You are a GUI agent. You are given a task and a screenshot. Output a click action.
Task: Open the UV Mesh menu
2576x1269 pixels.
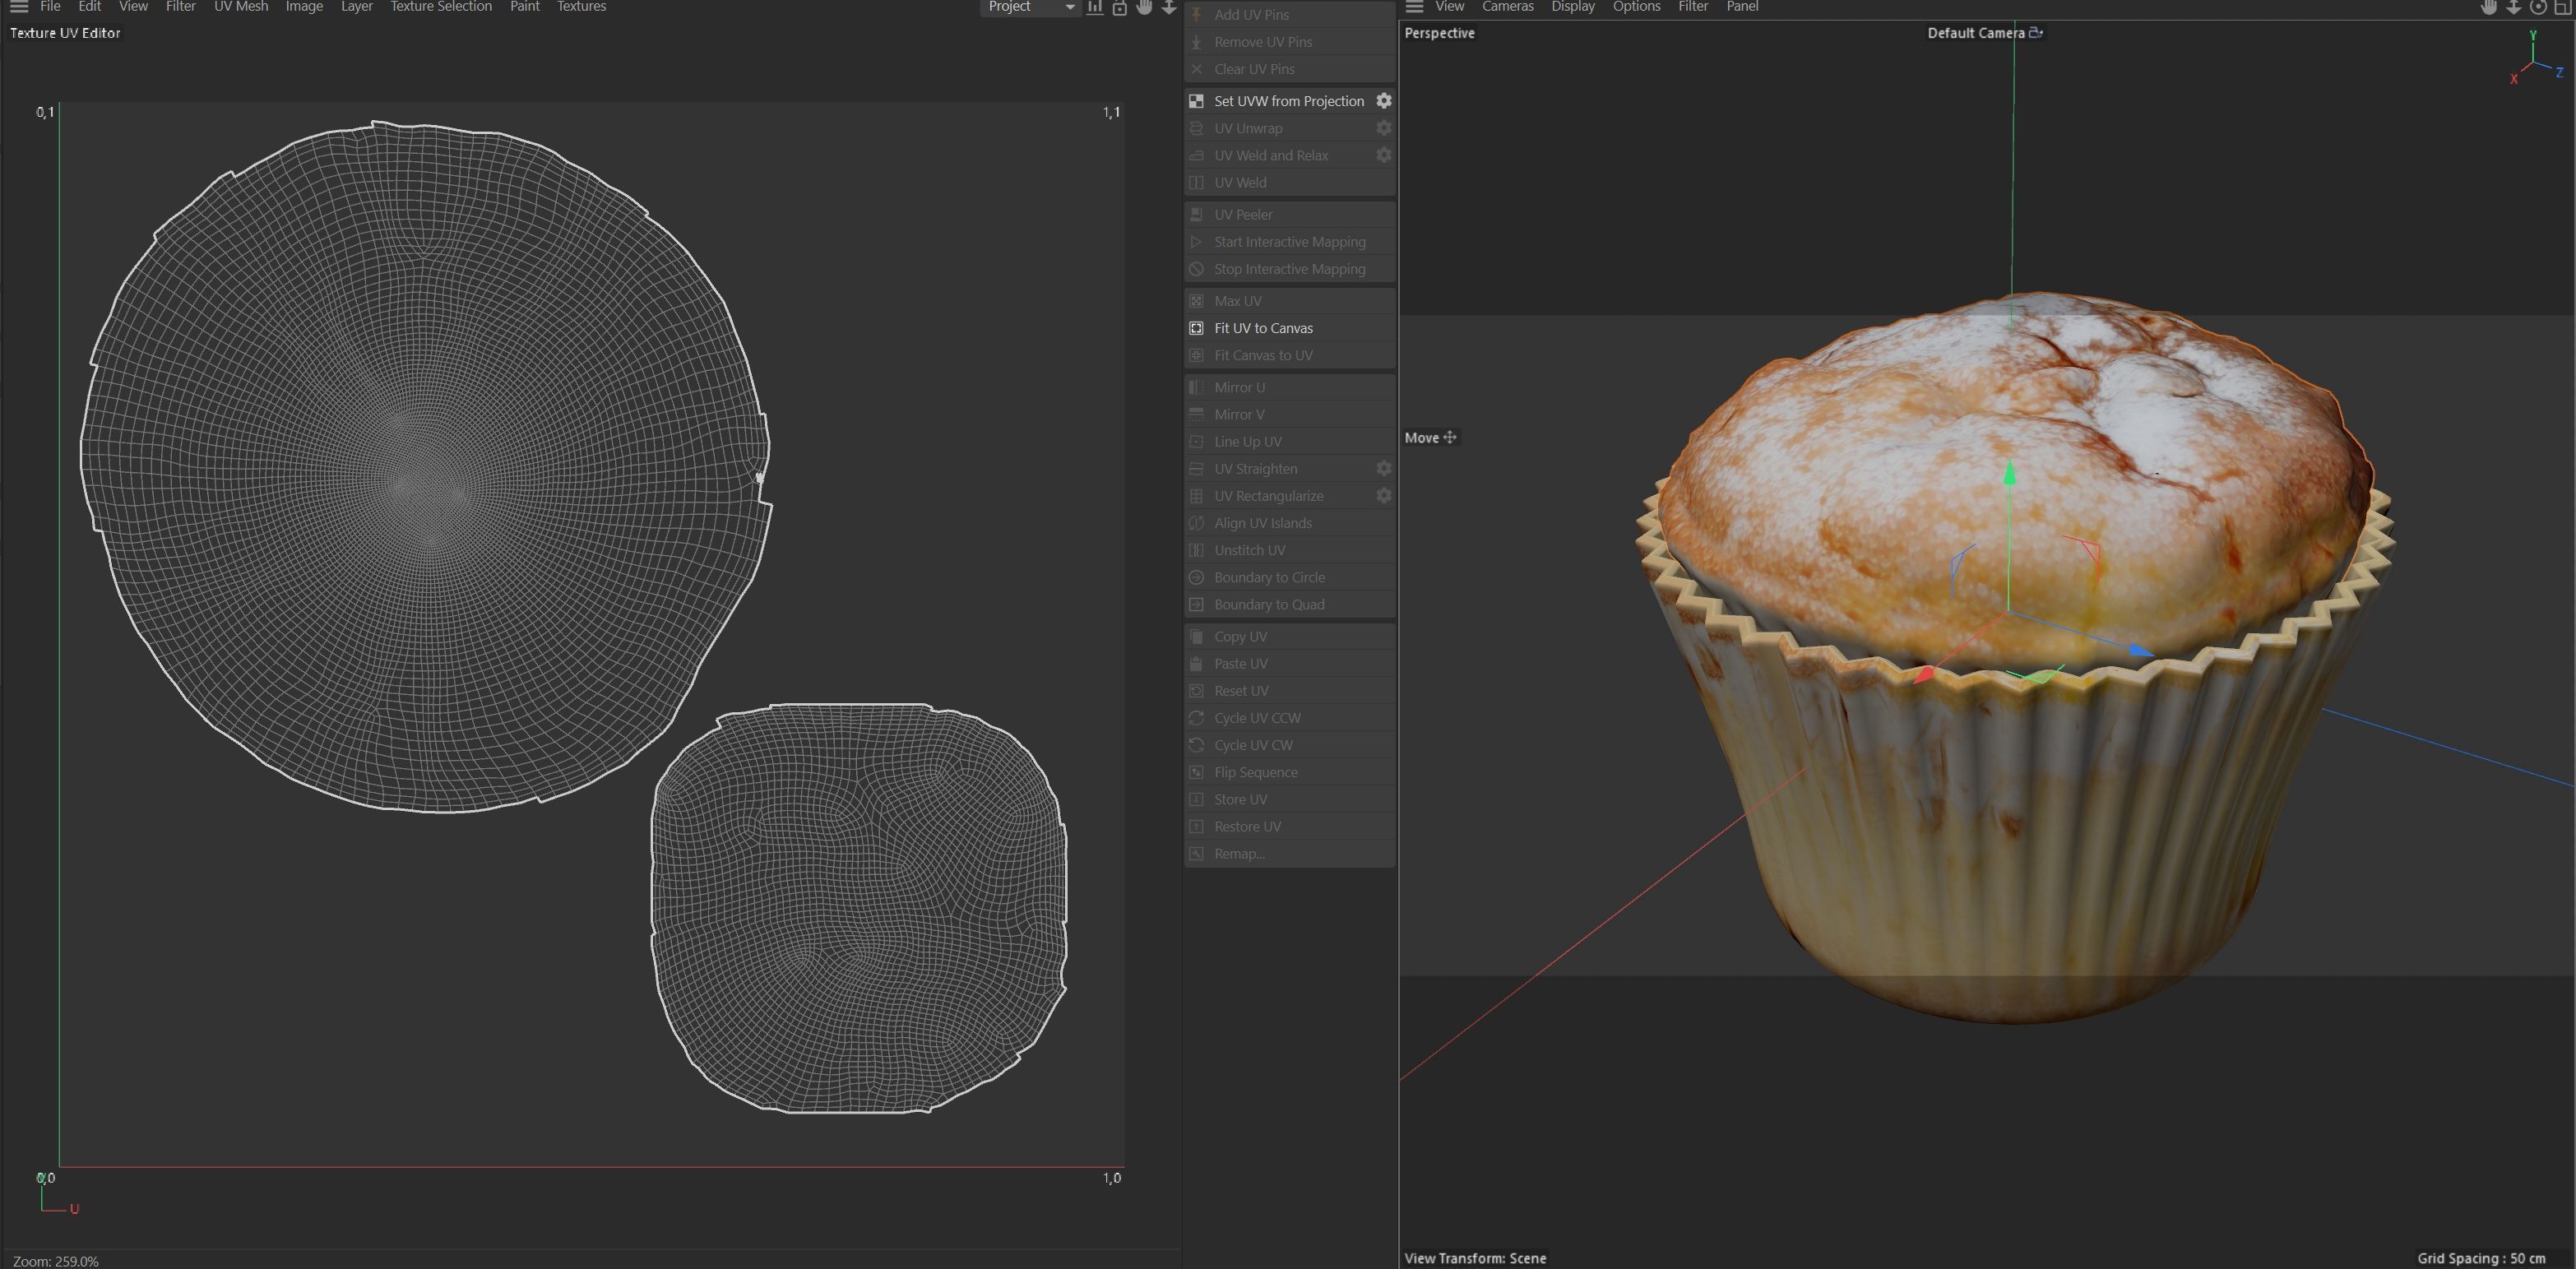(241, 6)
